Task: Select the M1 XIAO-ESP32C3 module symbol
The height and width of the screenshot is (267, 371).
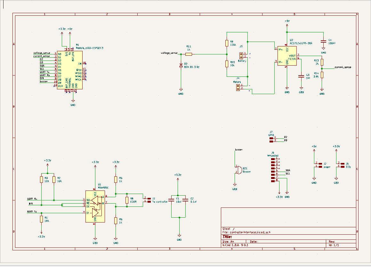Action: point(69,70)
